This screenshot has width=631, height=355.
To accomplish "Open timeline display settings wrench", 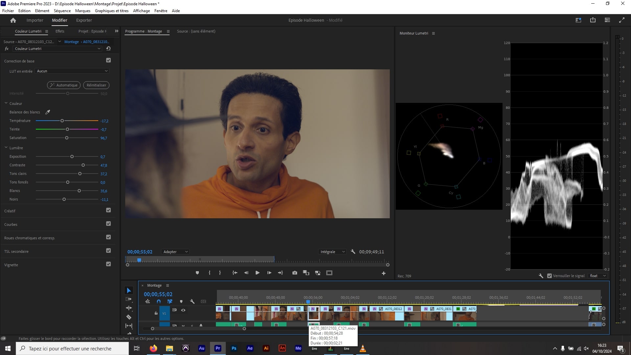I will (192, 301).
